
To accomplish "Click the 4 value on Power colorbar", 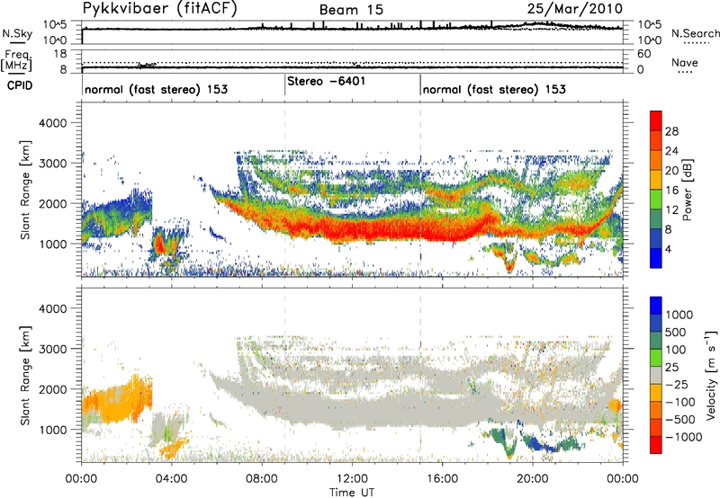I will (x=669, y=250).
